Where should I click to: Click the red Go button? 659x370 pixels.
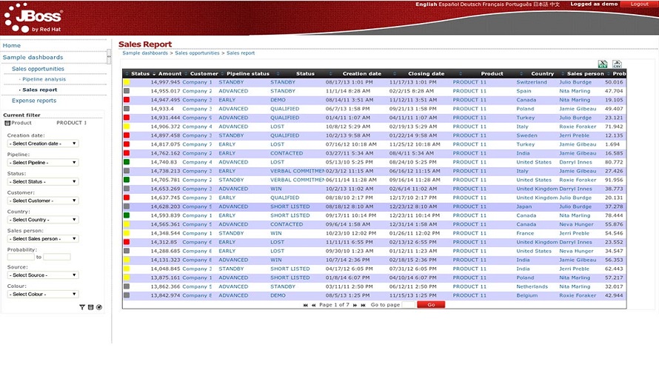tap(431, 305)
